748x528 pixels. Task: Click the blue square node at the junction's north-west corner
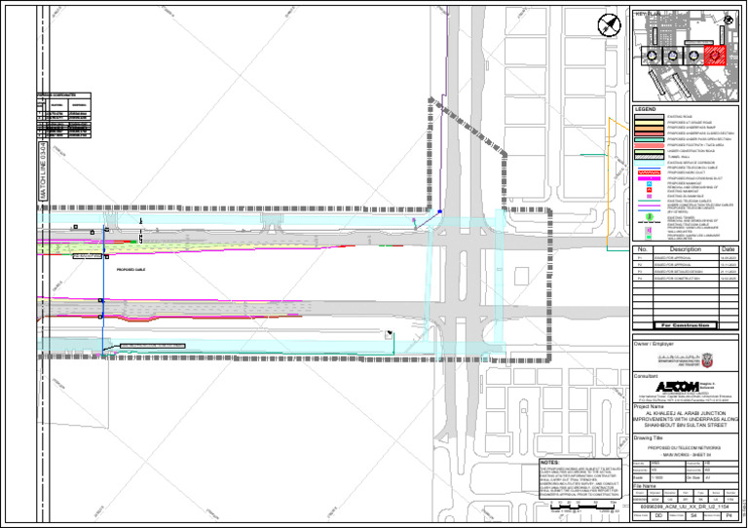point(440,211)
